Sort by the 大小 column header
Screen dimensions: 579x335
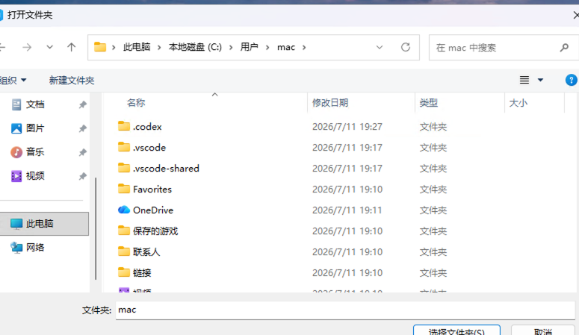[x=518, y=102]
